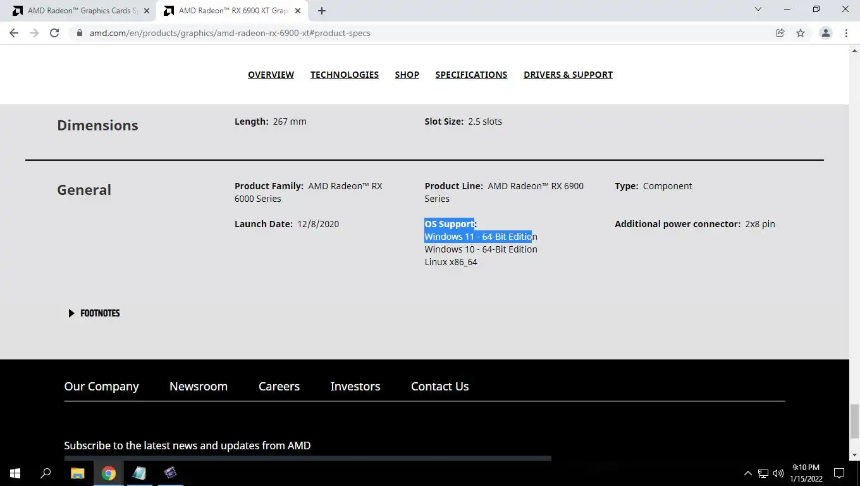Click the 'Product Line' label
860x486 pixels.
point(453,186)
